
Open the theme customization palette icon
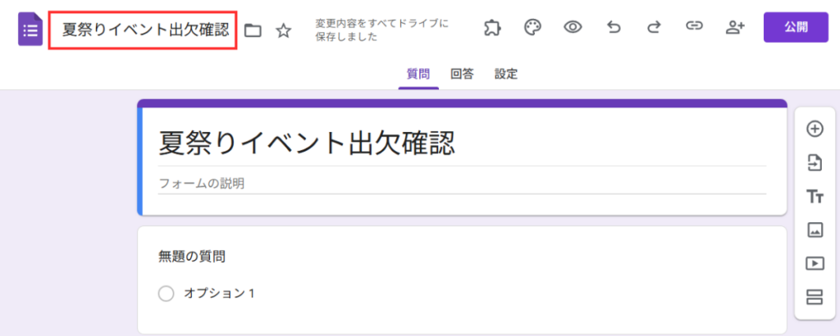[532, 27]
